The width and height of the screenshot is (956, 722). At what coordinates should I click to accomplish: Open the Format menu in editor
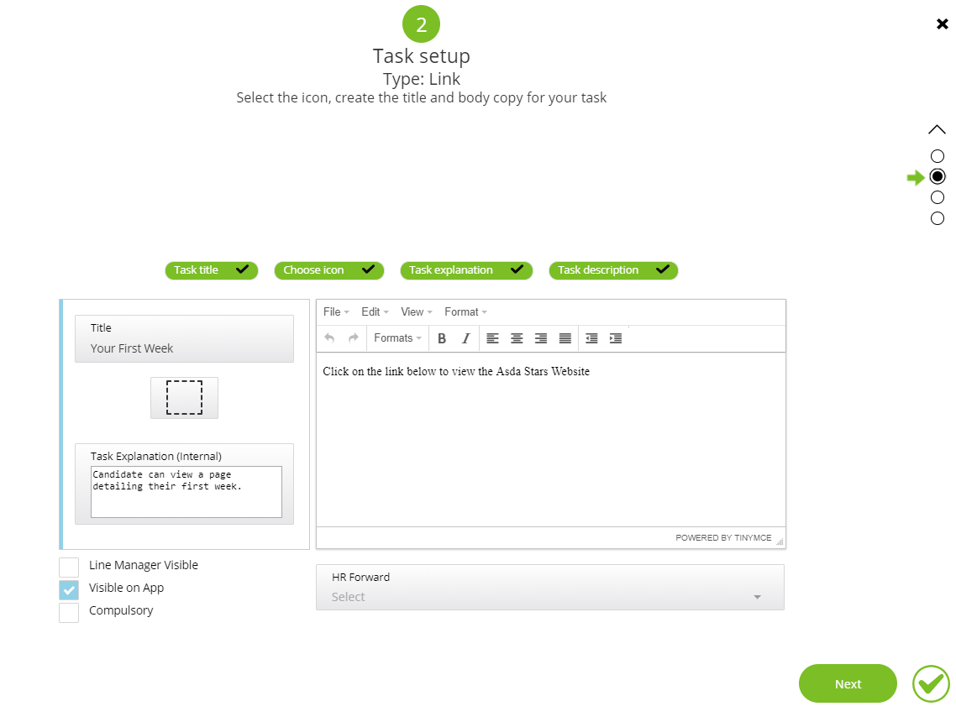[x=465, y=312]
